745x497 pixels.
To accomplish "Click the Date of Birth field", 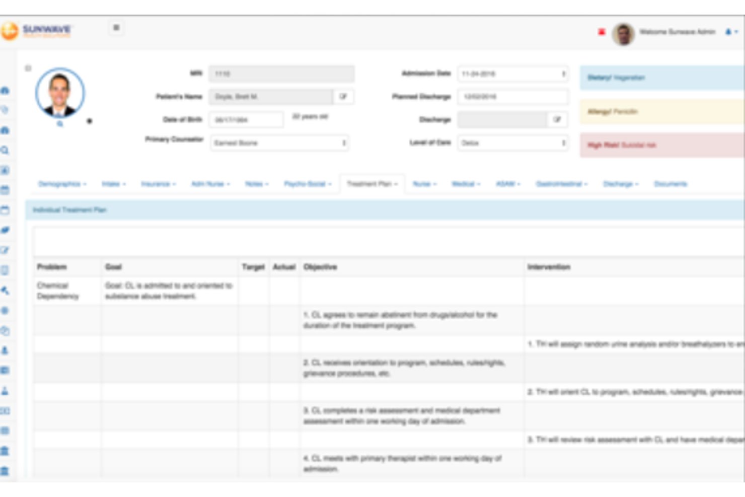I will coord(246,119).
